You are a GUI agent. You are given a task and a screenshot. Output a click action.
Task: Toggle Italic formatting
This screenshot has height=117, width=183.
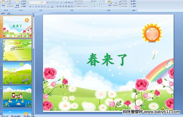click(33, 7)
